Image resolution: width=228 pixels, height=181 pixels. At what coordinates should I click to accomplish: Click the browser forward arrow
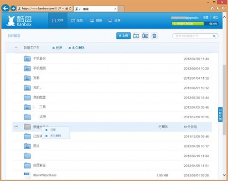[x=13, y=8]
